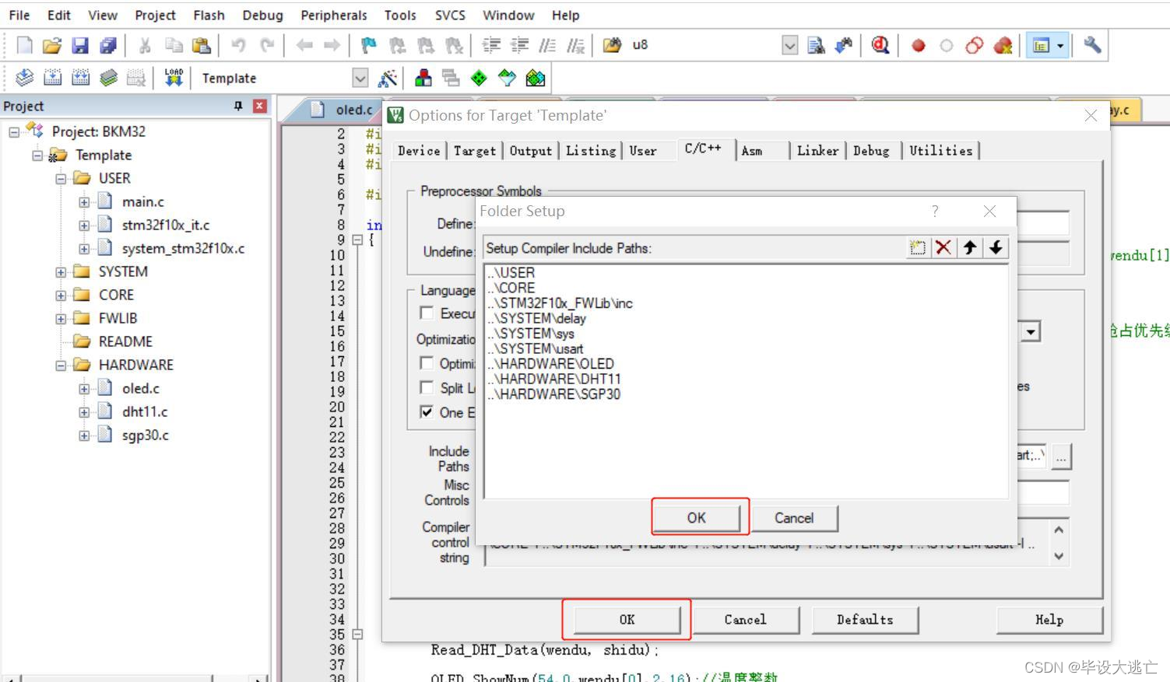
Task: Open the window layout dropdown arrow
Action: 1060,46
